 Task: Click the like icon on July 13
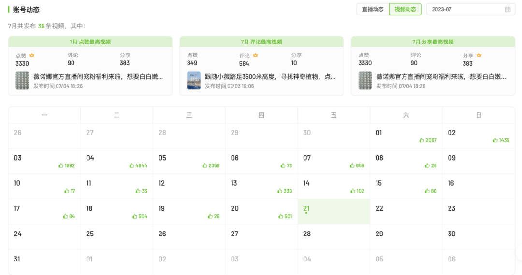click(280, 191)
